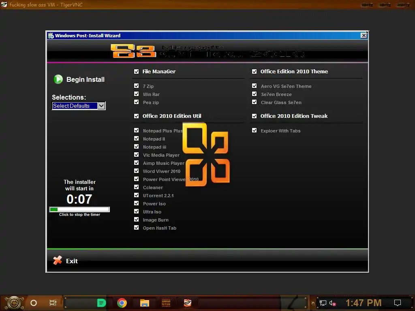Click the installer countdown progress bar
This screenshot has width=415, height=311.
tap(79, 209)
